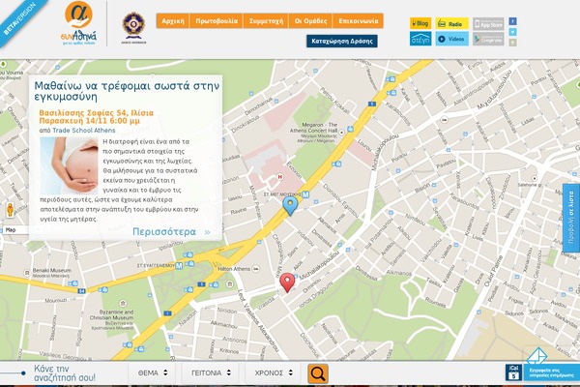Click the orange search magnifier button
Screen dimensions: 580x387
pos(318,373)
